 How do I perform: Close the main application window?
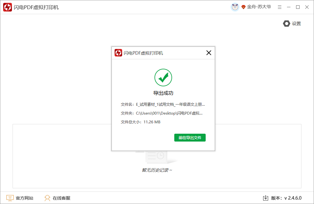tap(307, 7)
